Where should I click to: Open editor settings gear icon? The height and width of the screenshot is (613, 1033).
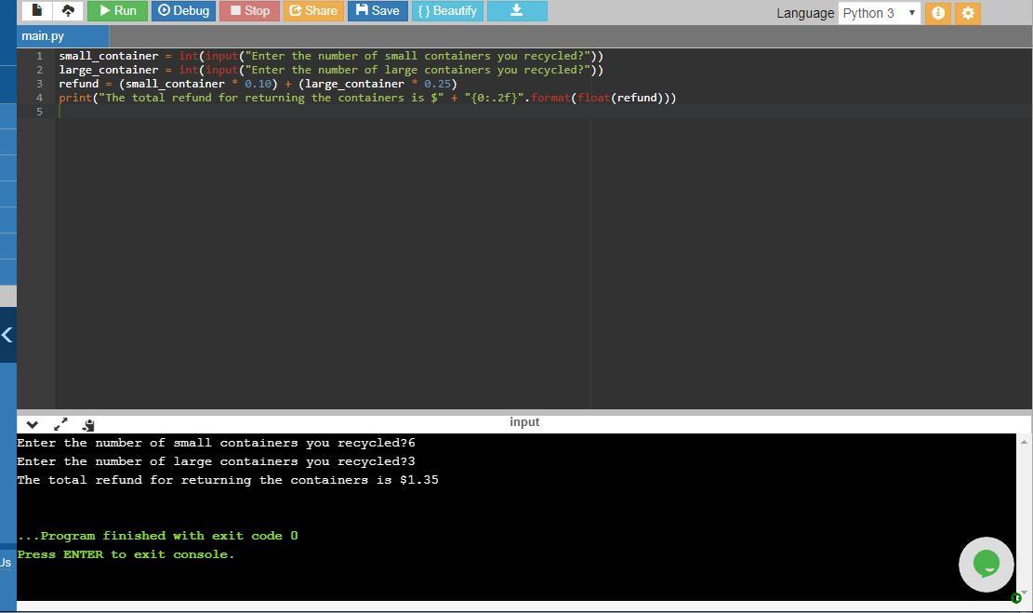(968, 13)
